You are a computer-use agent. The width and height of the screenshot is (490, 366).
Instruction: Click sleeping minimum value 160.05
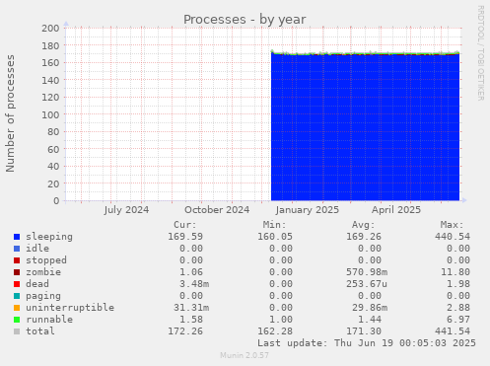click(x=275, y=237)
